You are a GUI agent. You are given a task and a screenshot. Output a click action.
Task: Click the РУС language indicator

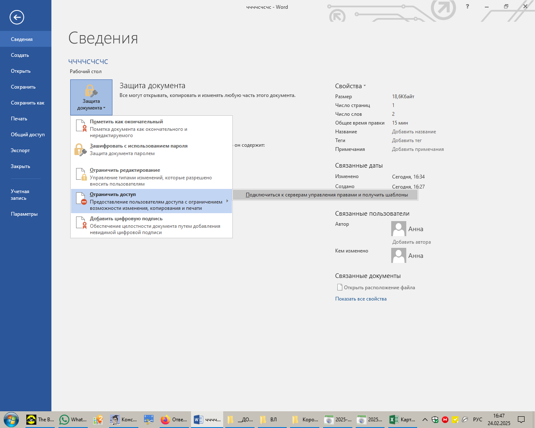click(x=477, y=420)
